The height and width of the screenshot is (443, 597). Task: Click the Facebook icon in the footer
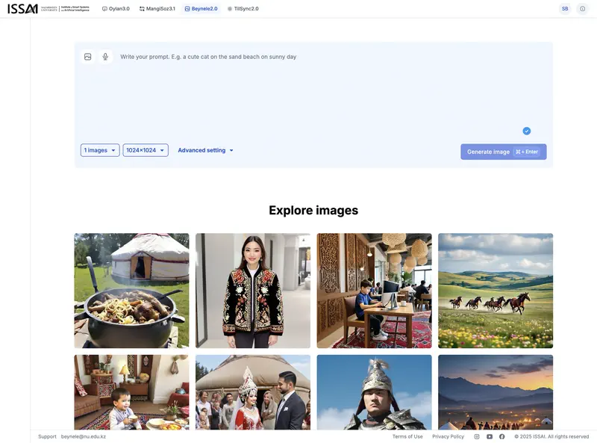501,436
